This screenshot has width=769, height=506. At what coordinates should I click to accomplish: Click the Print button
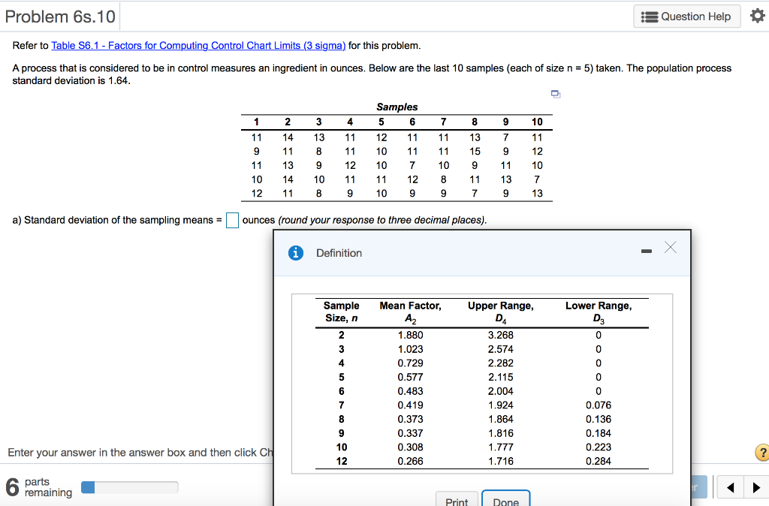(x=457, y=500)
